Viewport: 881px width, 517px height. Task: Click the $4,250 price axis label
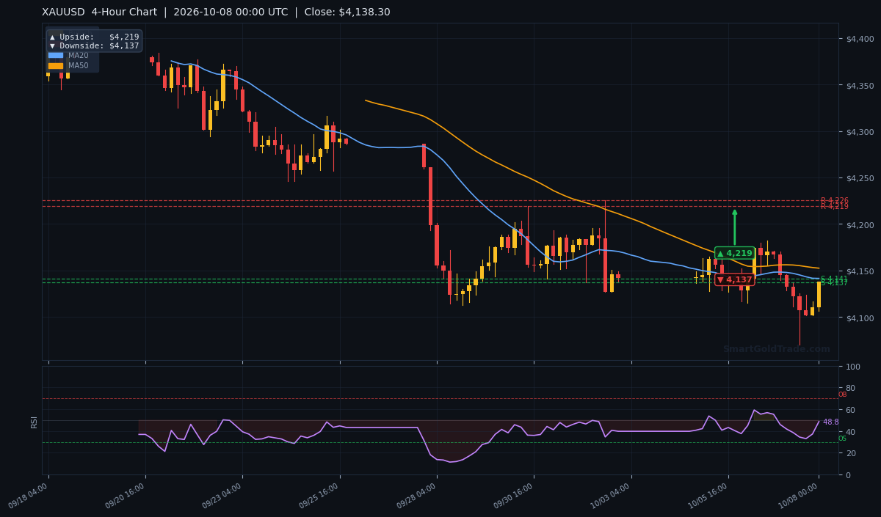pos(860,178)
